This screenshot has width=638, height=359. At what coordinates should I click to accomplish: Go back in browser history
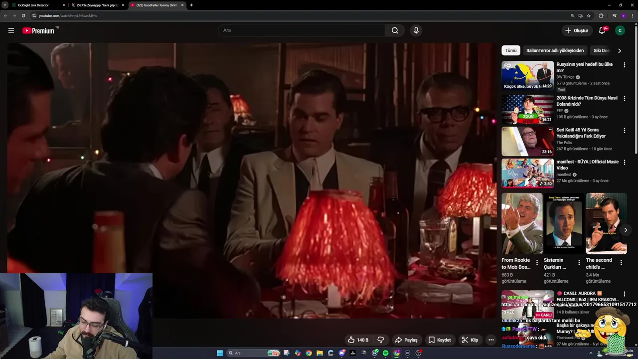pyautogui.click(x=5, y=15)
